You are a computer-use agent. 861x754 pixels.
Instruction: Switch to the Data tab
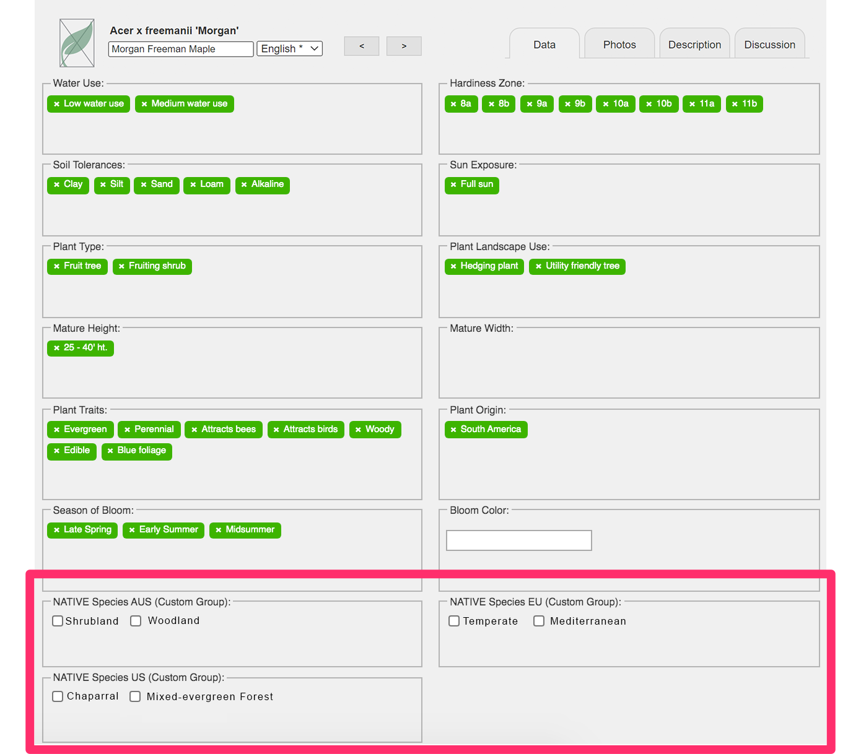click(544, 45)
